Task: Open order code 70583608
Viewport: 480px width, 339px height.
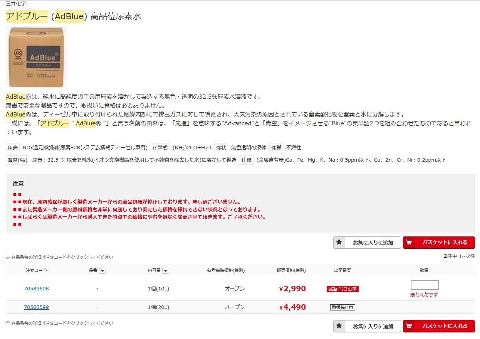Action: pos(36,289)
